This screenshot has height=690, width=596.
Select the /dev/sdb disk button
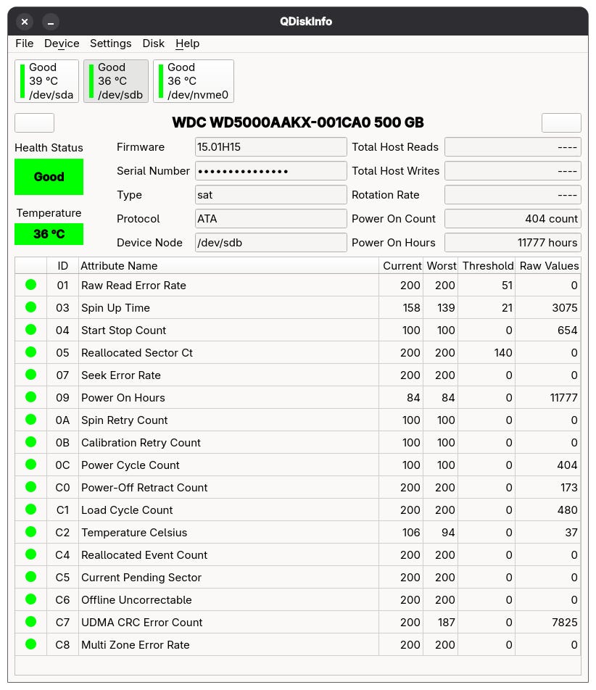click(x=116, y=81)
